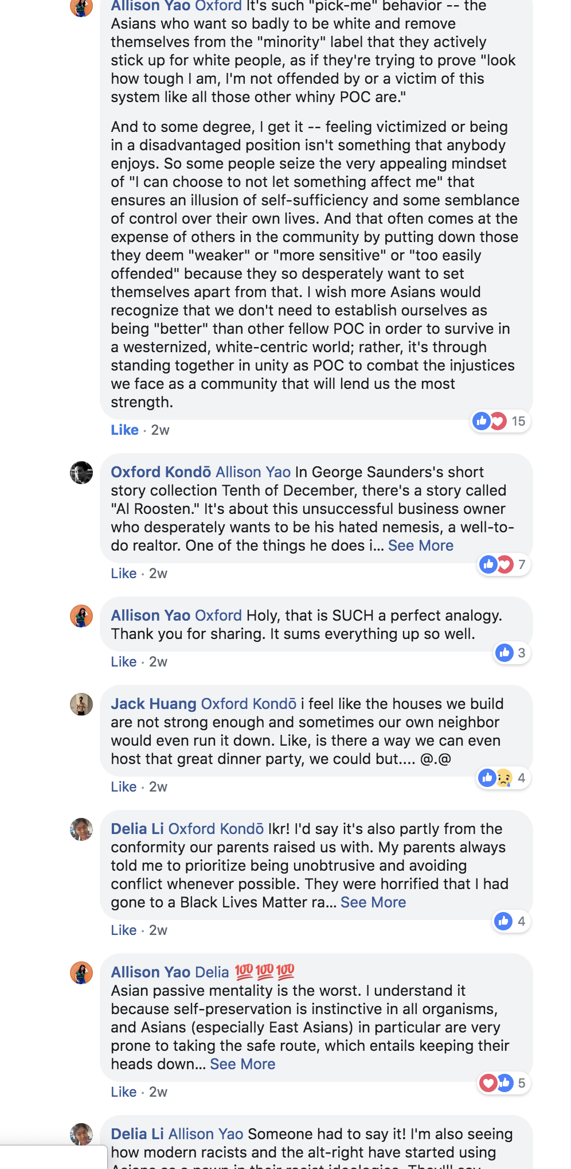
Task: Click Allison Yao name on perfect analogy comment
Action: coord(151,615)
